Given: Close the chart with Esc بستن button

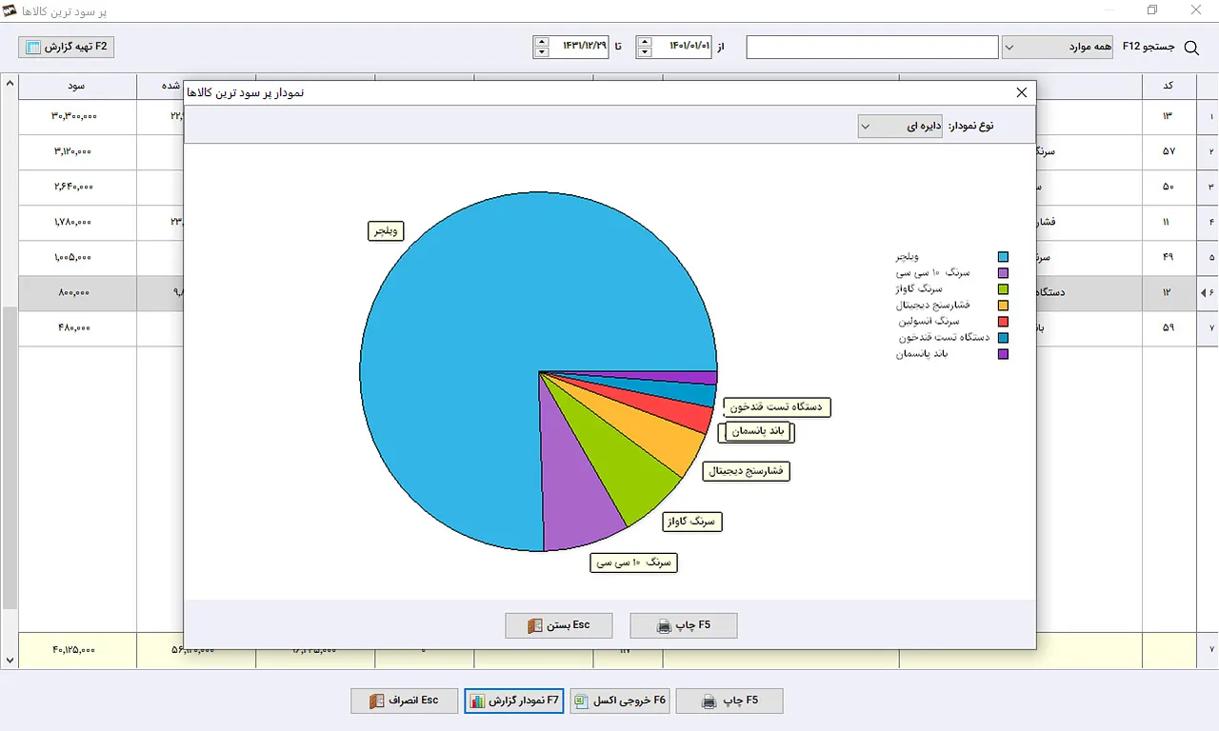Looking at the screenshot, I should tap(558, 625).
